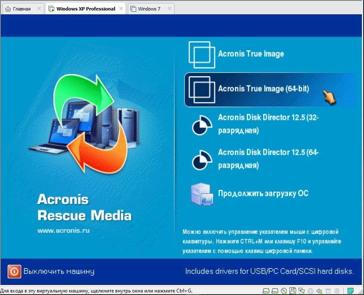This screenshot has width=364, height=295.
Task: Click the status bar hint mentioning Ctrl+G
Action: [x=96, y=291]
